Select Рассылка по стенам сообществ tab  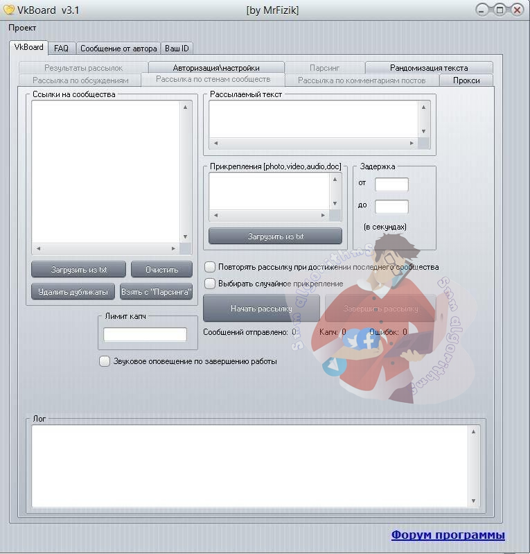coord(213,79)
